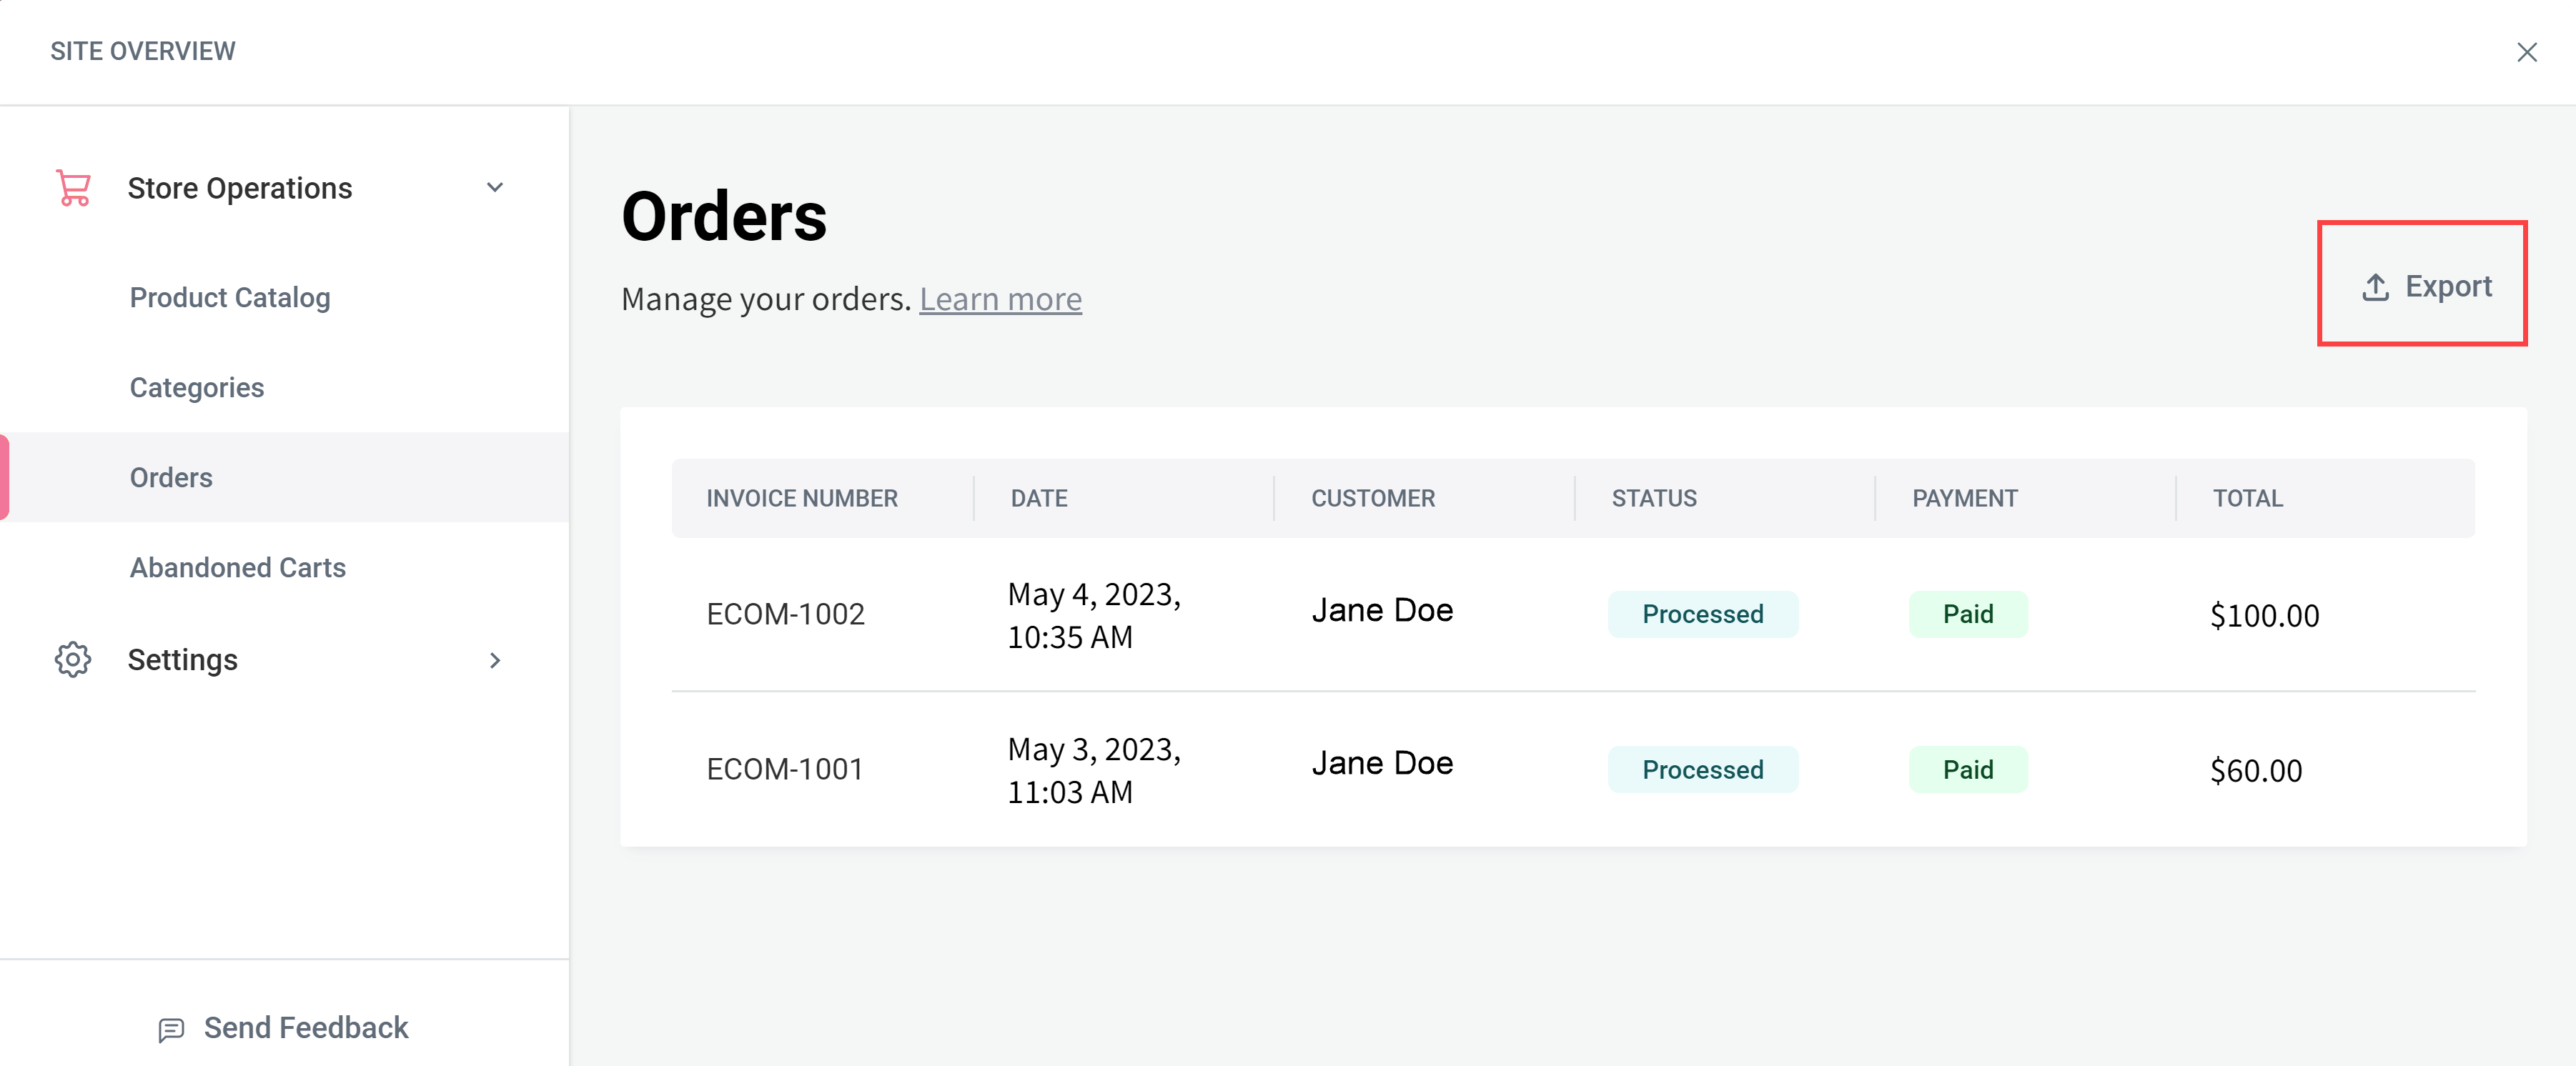Image resolution: width=2576 pixels, height=1066 pixels.
Task: Navigate to the Categories page
Action: pos(196,387)
